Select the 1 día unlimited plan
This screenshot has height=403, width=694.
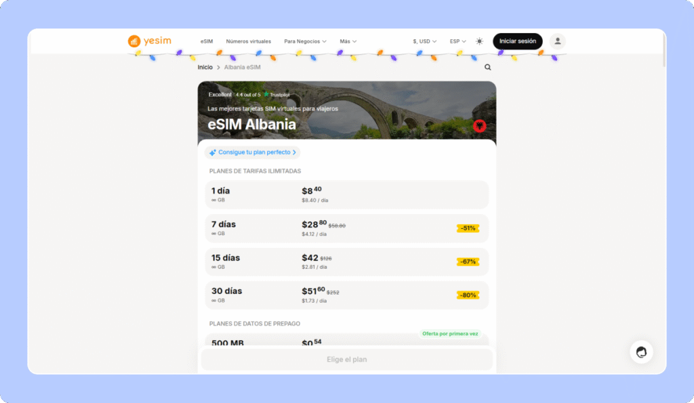[x=346, y=194]
